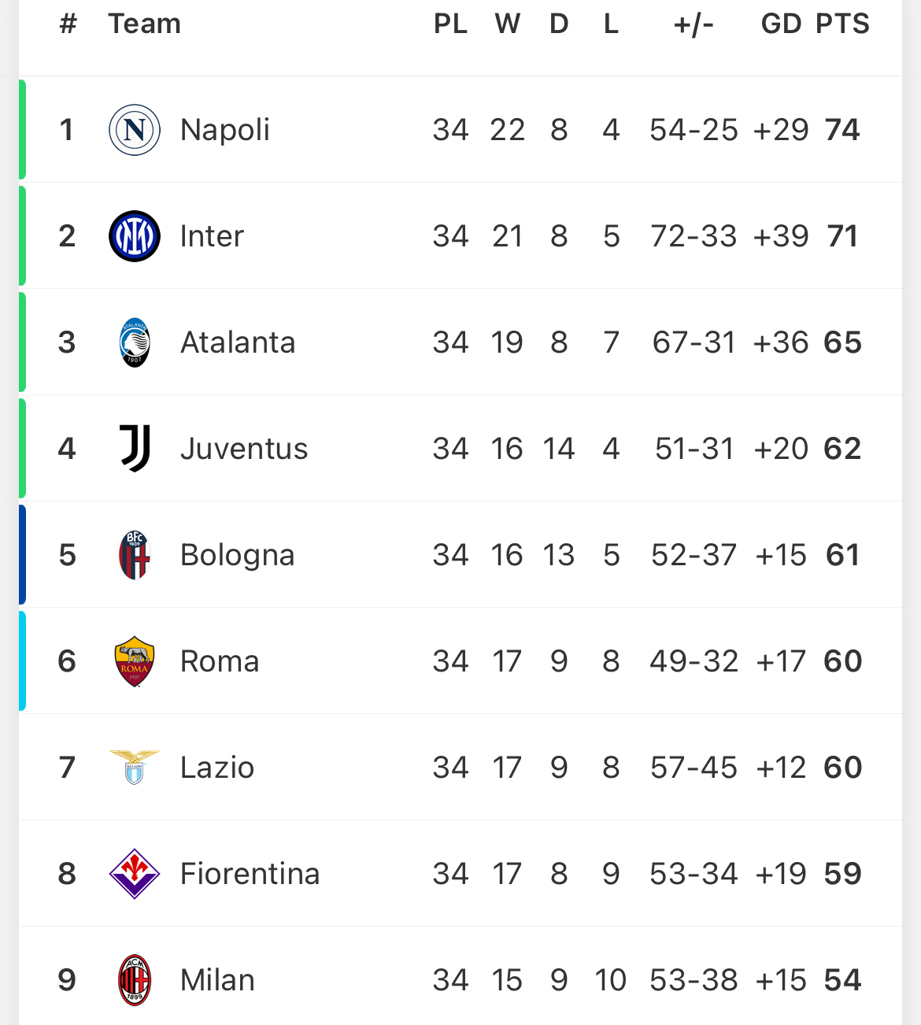Sort by the PTS column header
Screen dimensions: 921x1025
point(842,24)
